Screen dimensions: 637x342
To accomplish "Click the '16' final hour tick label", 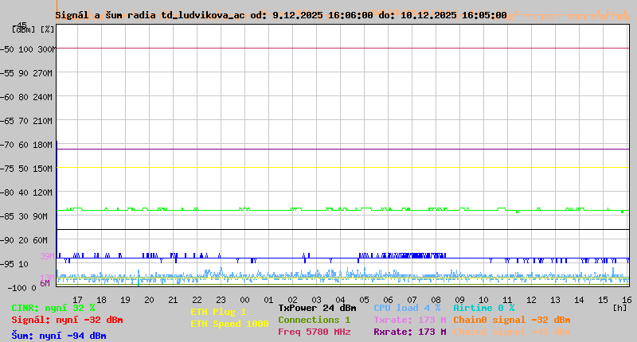I will [x=627, y=300].
